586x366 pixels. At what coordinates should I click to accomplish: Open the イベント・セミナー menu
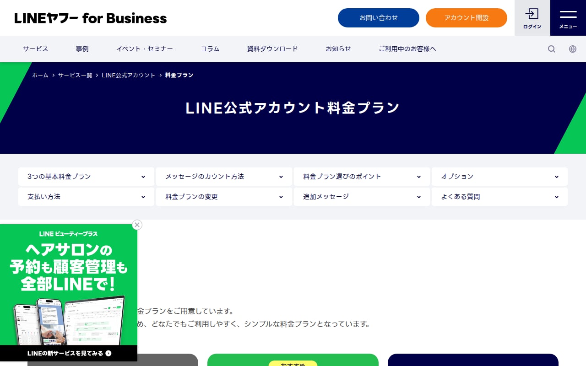pos(145,49)
